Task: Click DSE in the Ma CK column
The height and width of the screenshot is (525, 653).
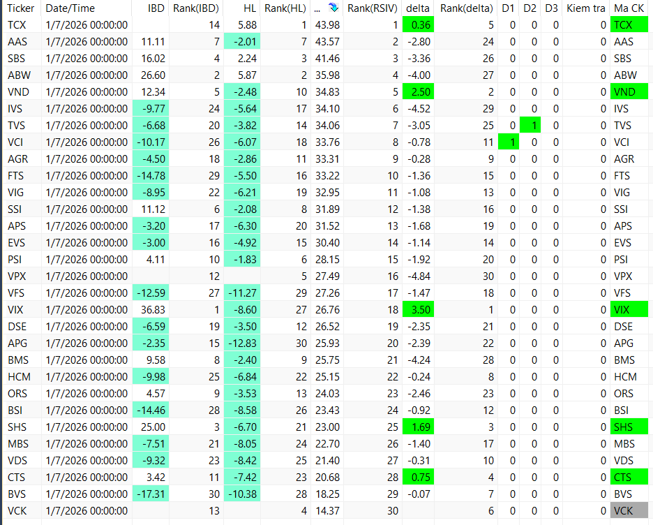Action: [623, 326]
